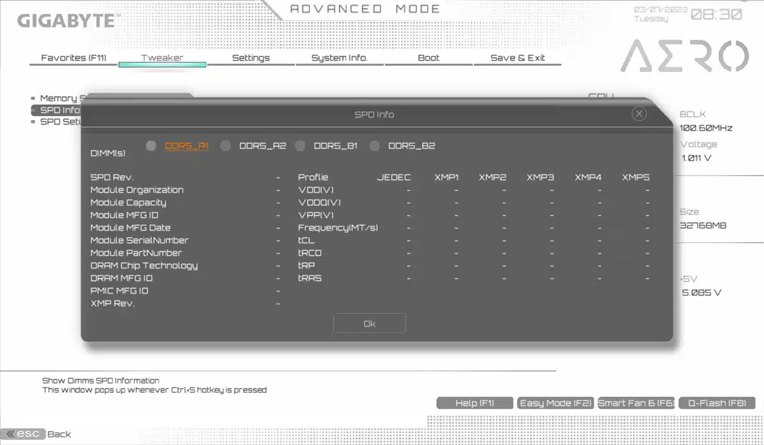
Task: Click the Module PartNumber label
Action: pos(136,253)
